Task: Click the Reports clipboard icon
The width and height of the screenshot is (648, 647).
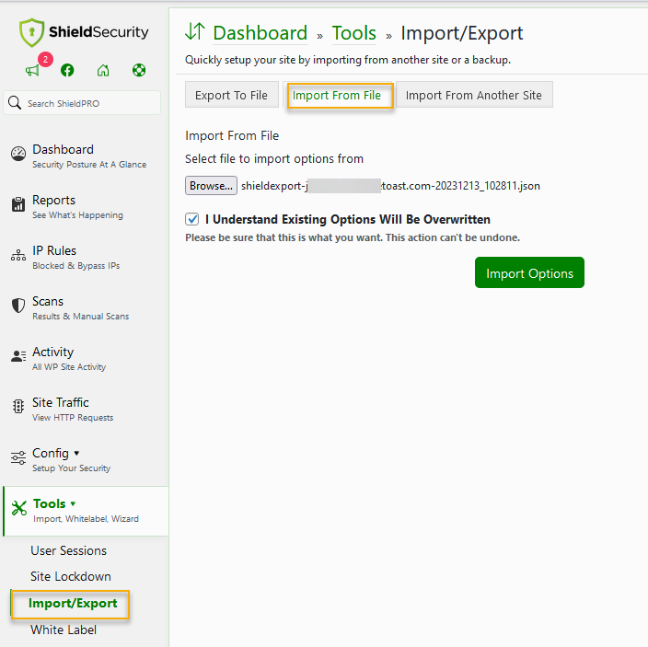Action: click(18, 204)
